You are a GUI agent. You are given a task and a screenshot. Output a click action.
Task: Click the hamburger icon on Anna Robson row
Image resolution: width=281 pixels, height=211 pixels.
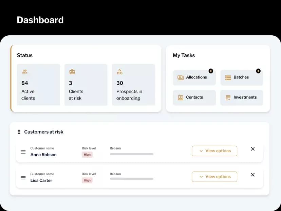(x=23, y=152)
